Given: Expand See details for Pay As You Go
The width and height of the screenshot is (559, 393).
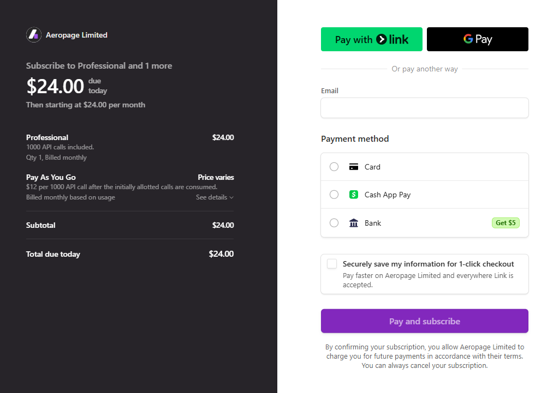Looking at the screenshot, I should coord(211,197).
